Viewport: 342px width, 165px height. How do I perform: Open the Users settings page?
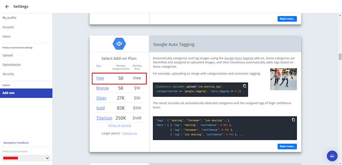point(6,37)
